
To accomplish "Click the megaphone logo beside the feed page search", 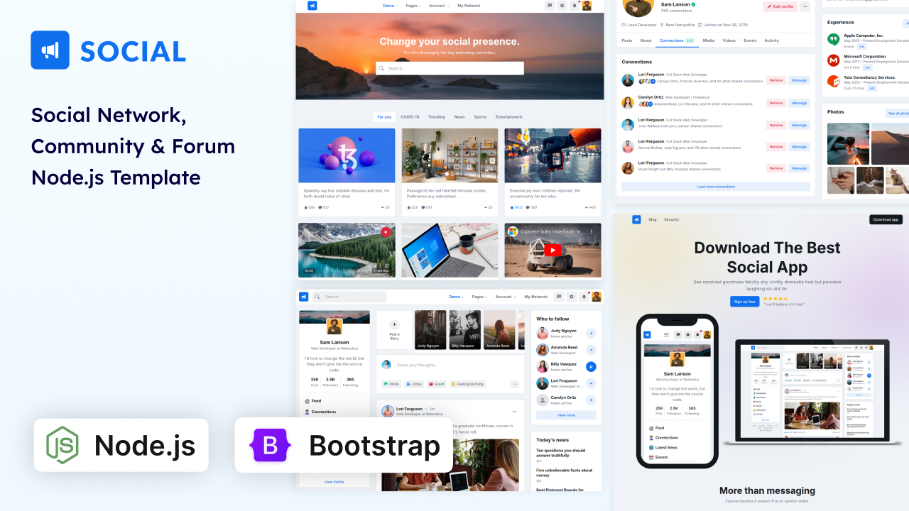I will (304, 297).
